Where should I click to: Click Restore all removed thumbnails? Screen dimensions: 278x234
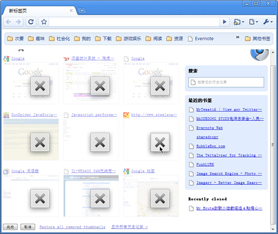click(x=72, y=227)
